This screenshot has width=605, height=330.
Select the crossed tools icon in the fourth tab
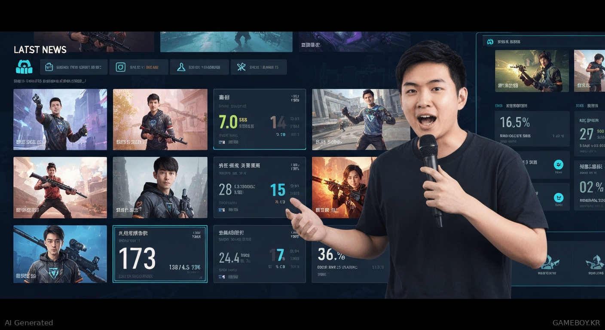point(241,67)
